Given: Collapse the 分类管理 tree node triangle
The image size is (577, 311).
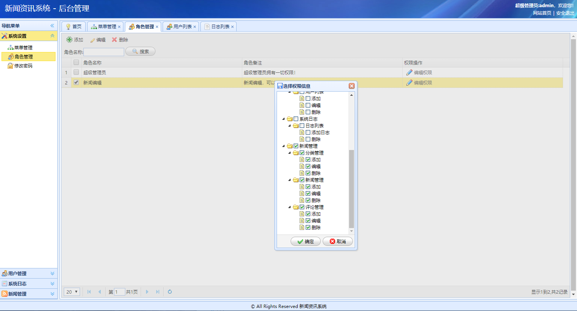Looking at the screenshot, I should click(290, 153).
